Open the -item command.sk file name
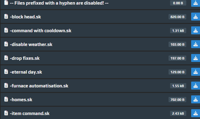200x119 pixels. coord(30,113)
